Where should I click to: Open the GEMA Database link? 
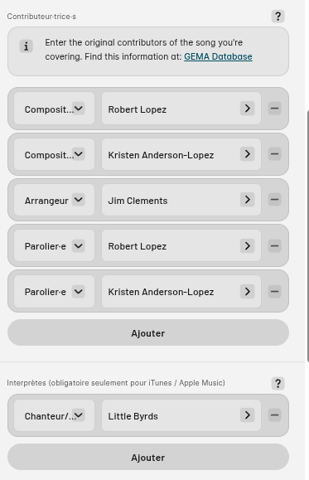coord(218,56)
